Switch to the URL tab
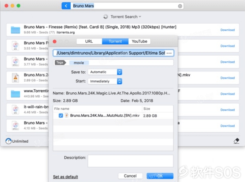Screen dimensions: 245x182 [89, 41]
